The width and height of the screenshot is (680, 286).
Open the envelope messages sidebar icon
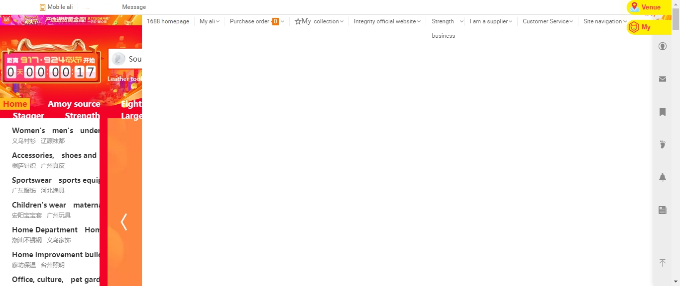point(663,79)
